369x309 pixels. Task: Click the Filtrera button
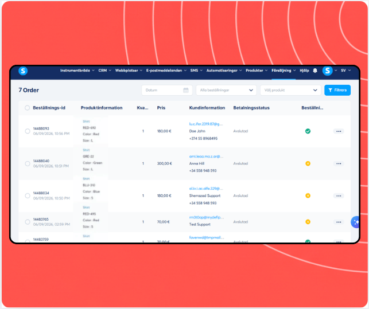tap(337, 90)
